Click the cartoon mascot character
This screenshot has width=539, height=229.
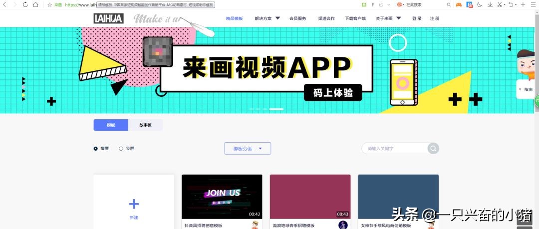[x=526, y=65]
